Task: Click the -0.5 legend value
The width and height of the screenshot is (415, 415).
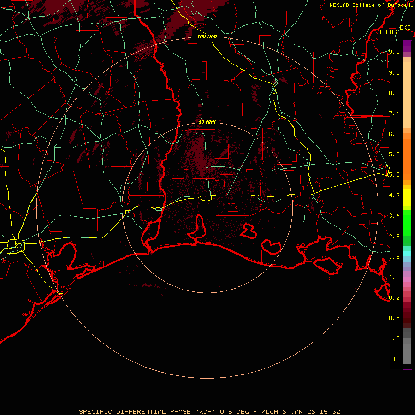Action: (392, 318)
